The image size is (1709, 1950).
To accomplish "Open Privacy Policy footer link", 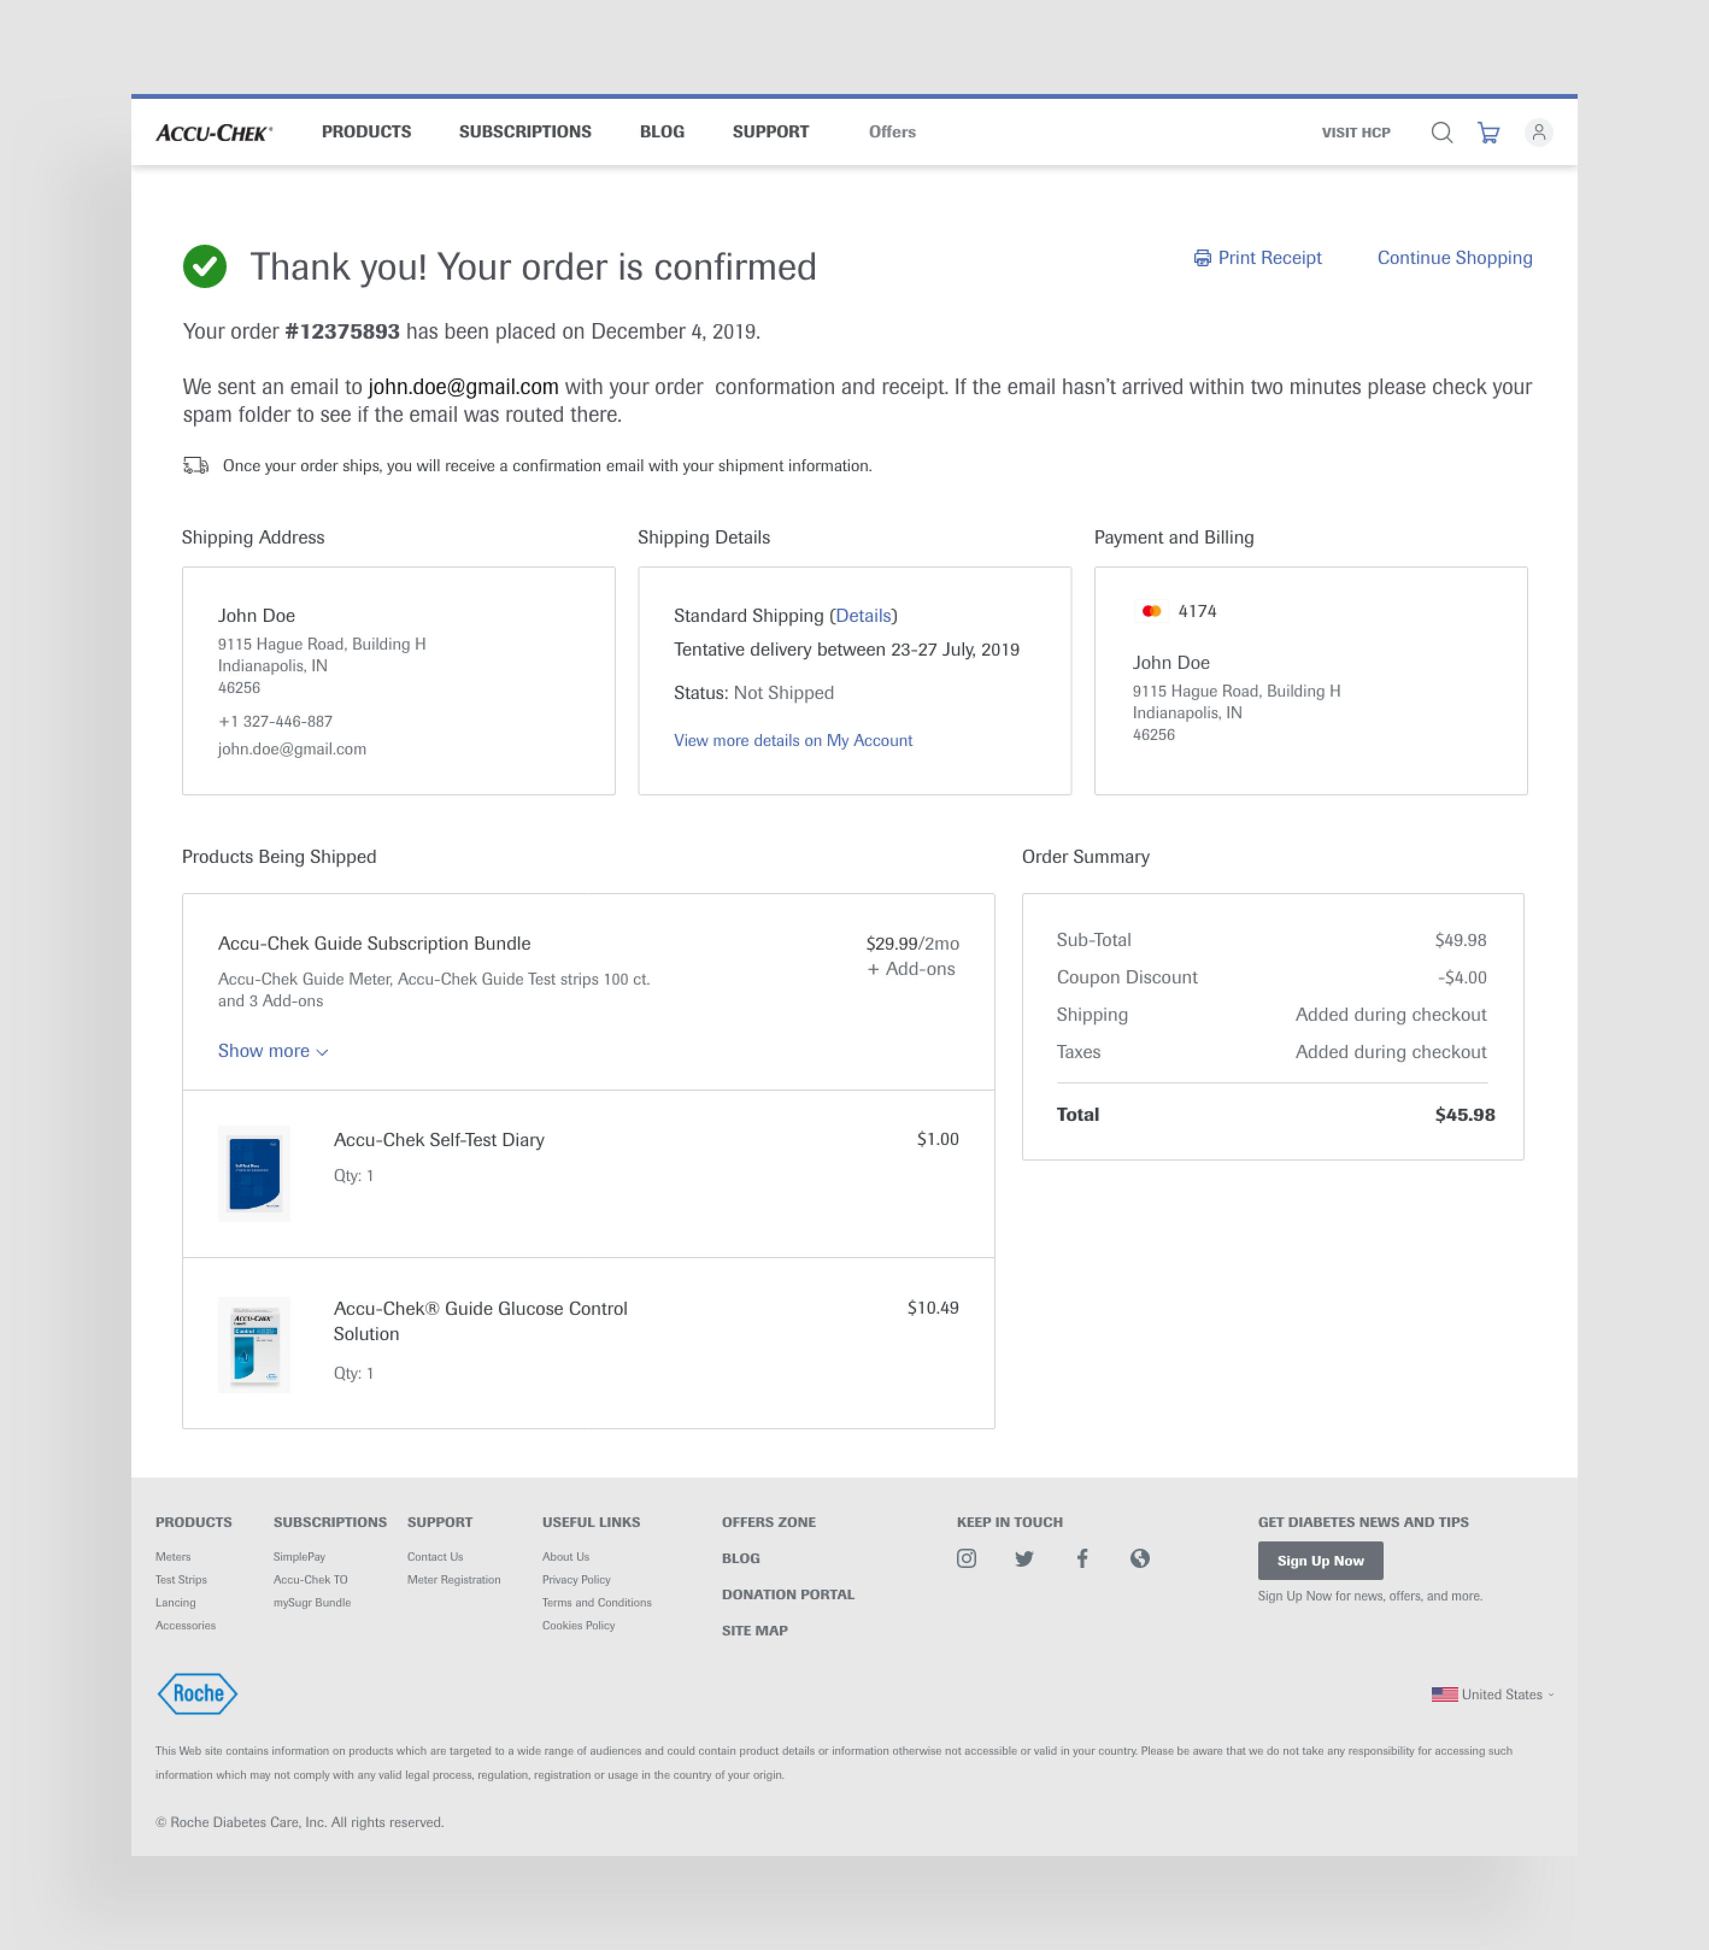I will [576, 1579].
